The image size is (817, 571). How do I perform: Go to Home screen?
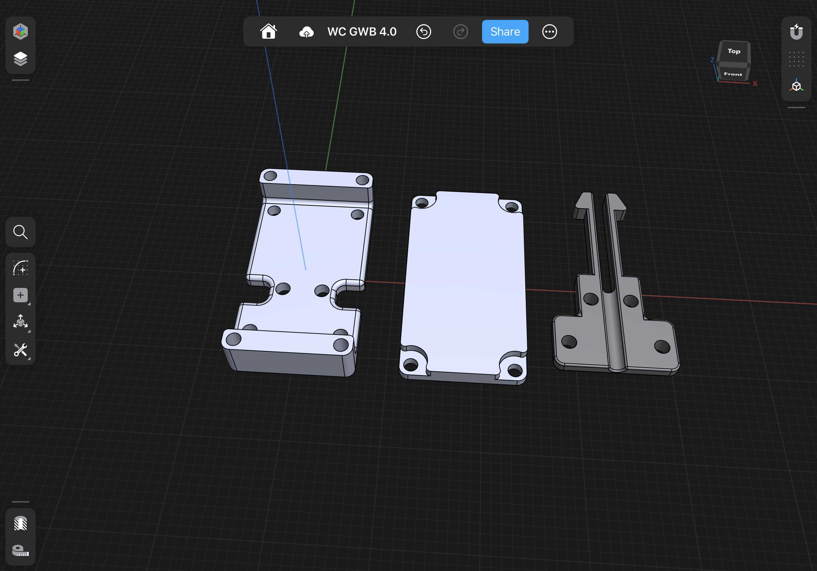pos(268,31)
